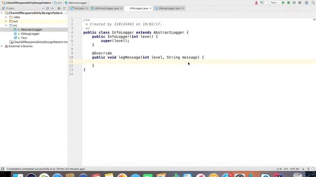Viewport: 316px width, 177px height.
Task: Click 11:9 cursor position in status bar
Action: 279,169
